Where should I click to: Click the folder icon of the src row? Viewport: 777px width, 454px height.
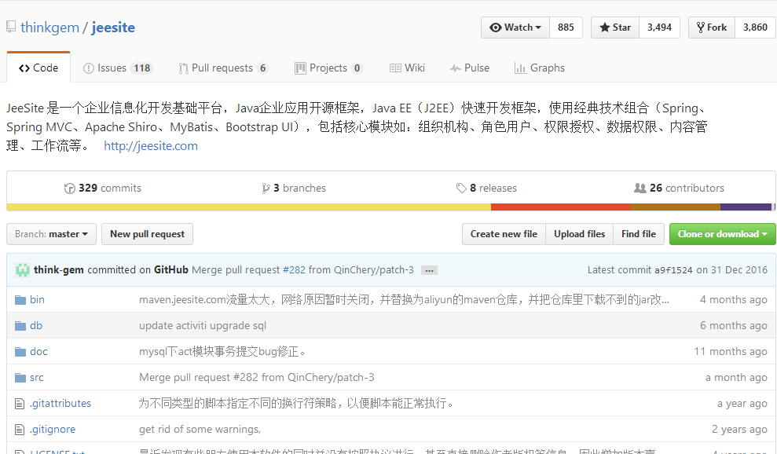pyautogui.click(x=20, y=378)
